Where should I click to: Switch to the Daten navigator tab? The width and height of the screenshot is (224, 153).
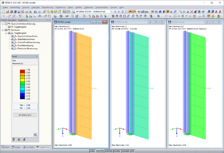pos(6,147)
